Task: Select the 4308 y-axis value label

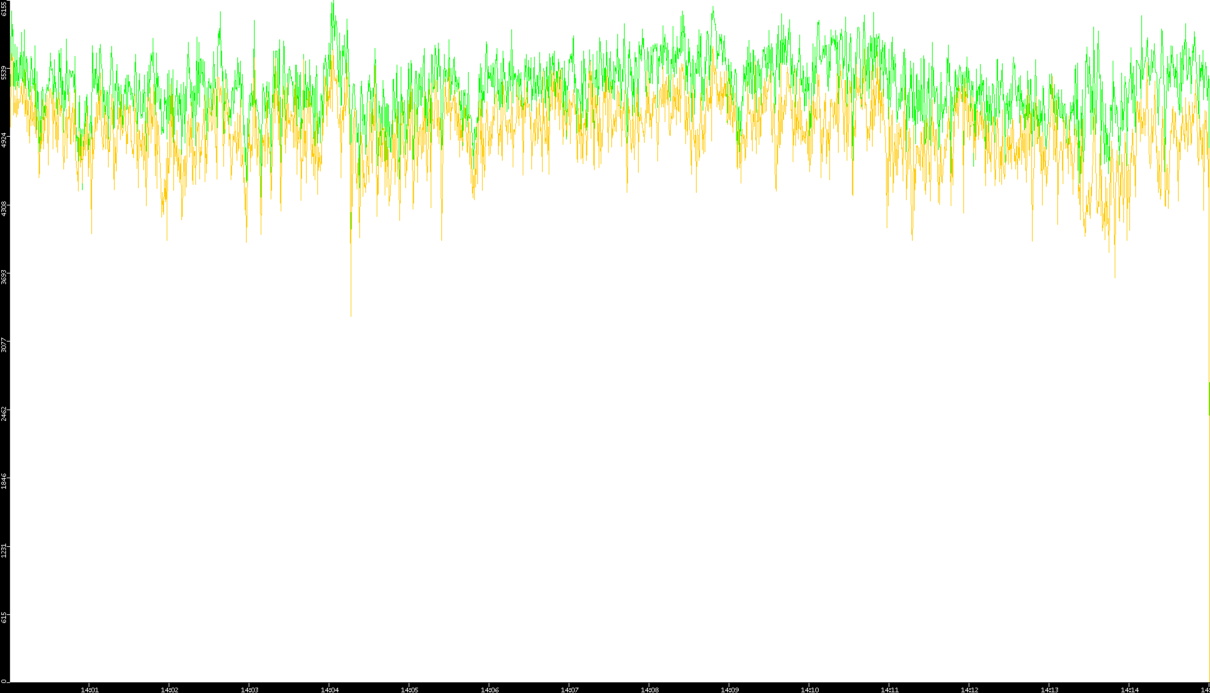Action: (x=4, y=208)
